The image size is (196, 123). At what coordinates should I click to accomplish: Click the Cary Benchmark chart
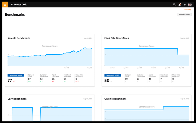coord(50,114)
